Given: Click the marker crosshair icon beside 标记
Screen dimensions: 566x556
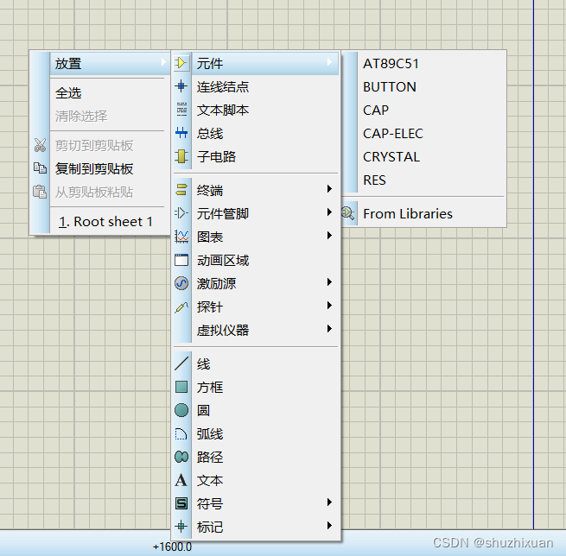Looking at the screenshot, I should pyautogui.click(x=181, y=527).
